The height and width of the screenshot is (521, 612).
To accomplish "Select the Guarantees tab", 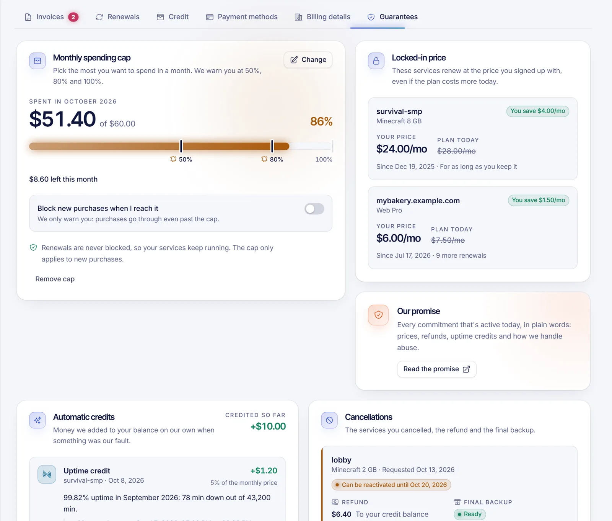I will tap(392, 17).
